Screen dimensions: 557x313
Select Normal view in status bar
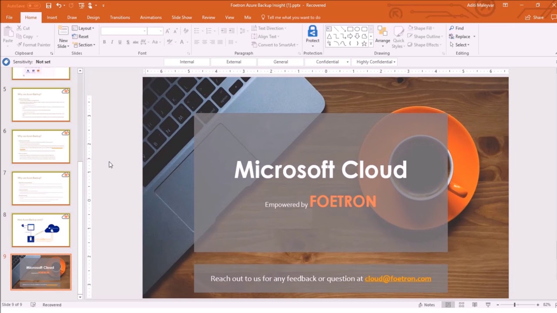tap(448, 305)
